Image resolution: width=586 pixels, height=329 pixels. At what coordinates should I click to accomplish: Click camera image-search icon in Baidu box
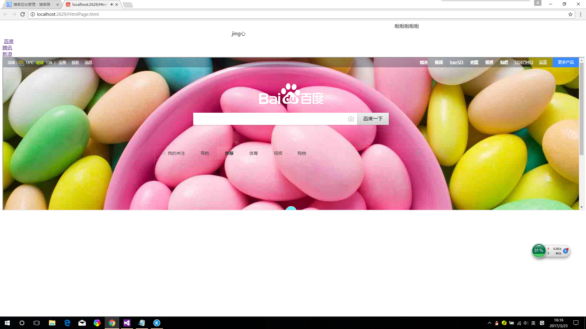[x=351, y=119]
